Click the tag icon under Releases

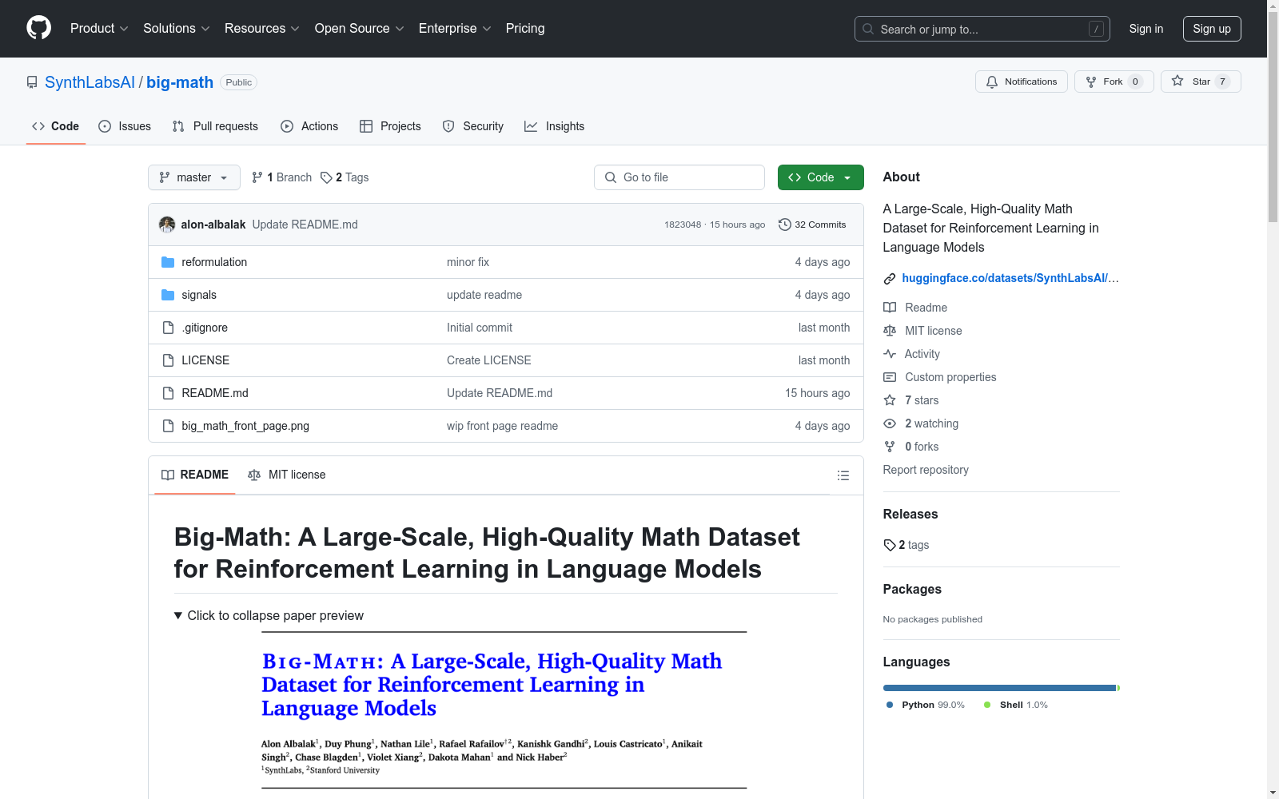(890, 545)
